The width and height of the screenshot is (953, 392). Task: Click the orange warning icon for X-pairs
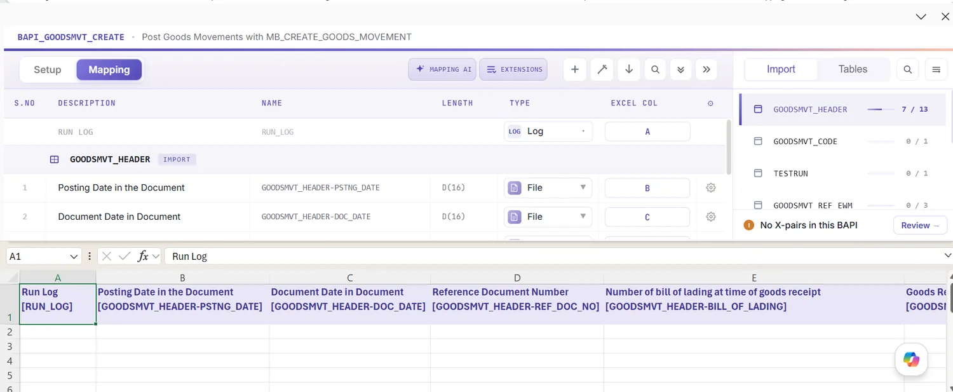coord(748,225)
